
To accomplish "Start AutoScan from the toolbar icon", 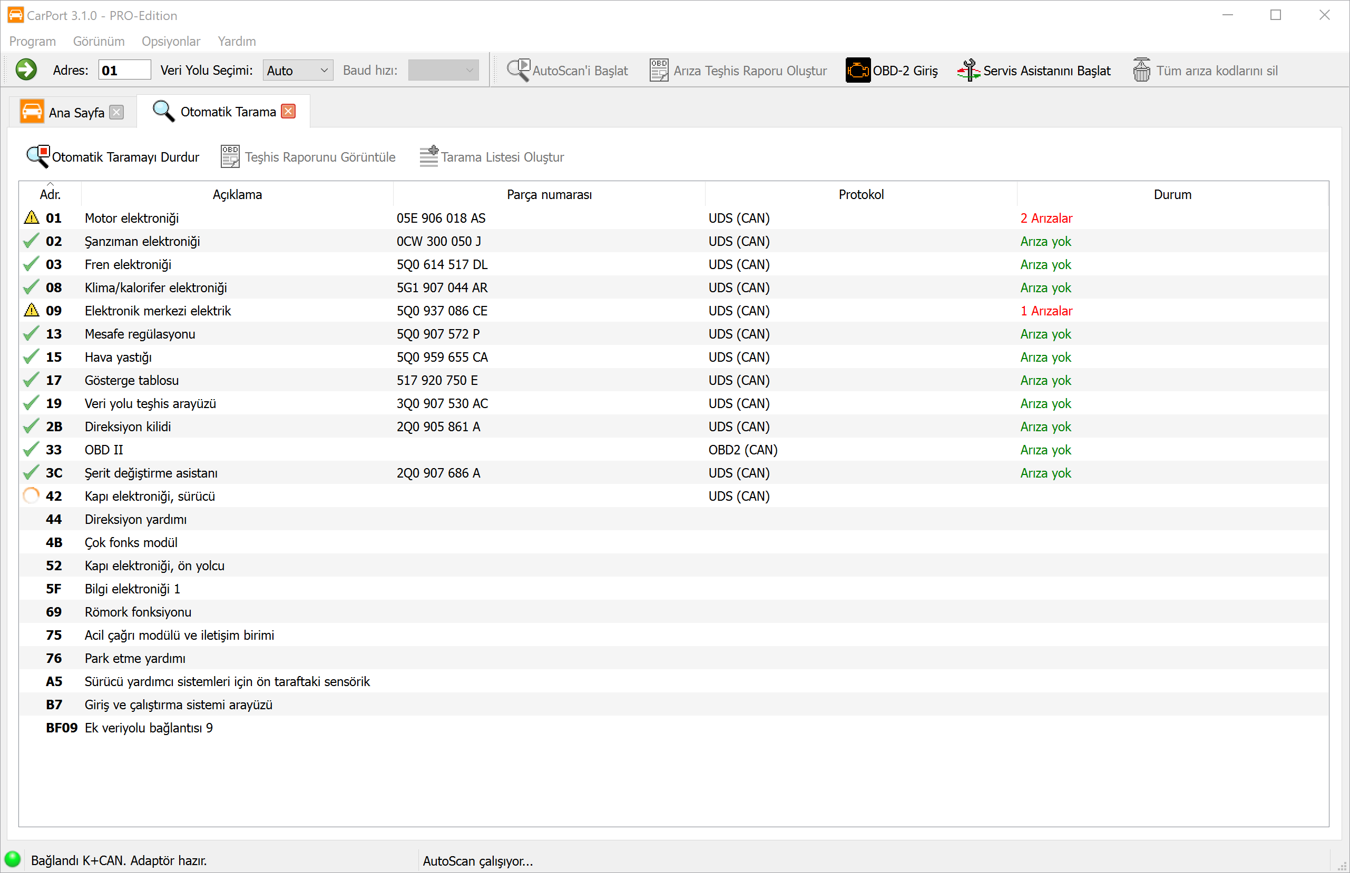I will pos(518,71).
